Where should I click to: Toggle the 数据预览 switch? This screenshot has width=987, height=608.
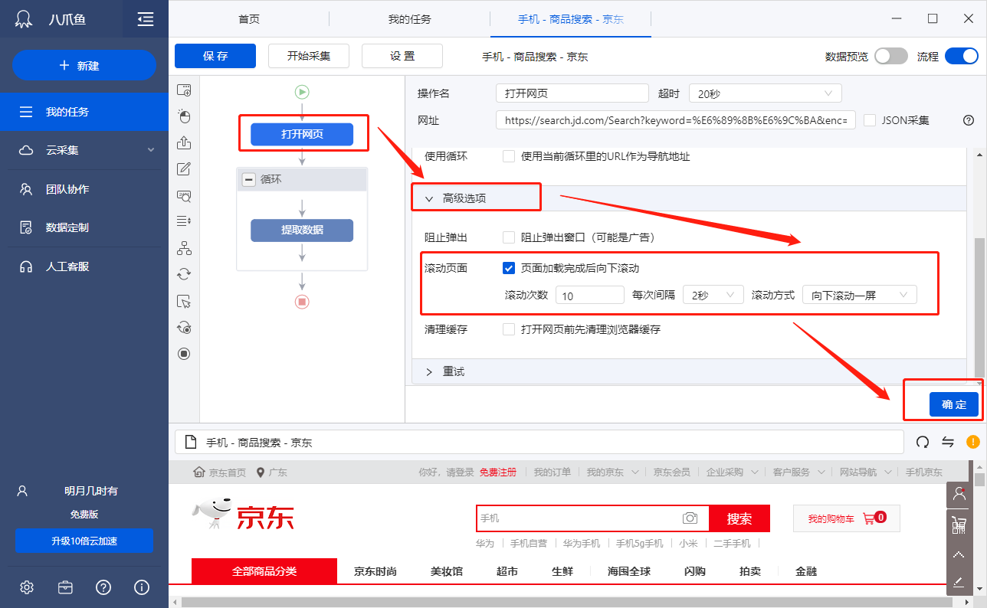(891, 56)
